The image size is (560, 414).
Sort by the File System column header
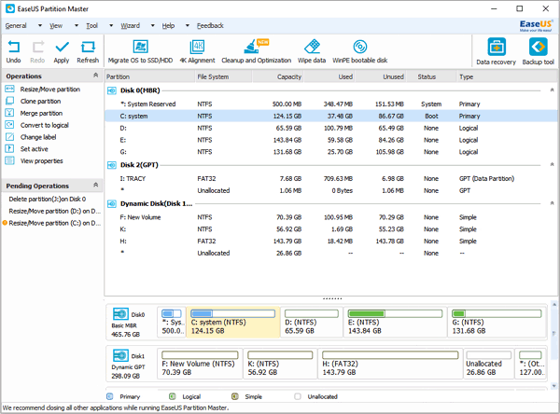(x=224, y=76)
